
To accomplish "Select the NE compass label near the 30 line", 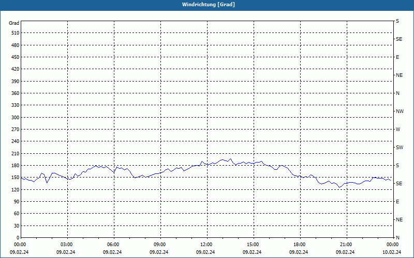I will click(x=399, y=220).
